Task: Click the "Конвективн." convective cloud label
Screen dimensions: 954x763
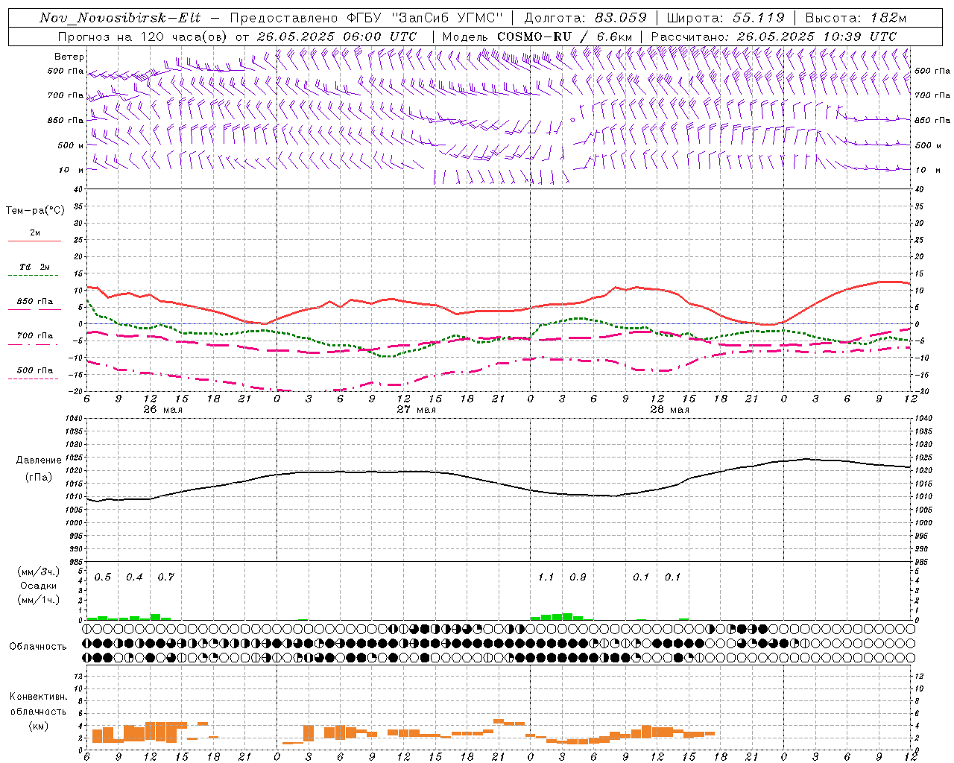Action: pyautogui.click(x=38, y=697)
